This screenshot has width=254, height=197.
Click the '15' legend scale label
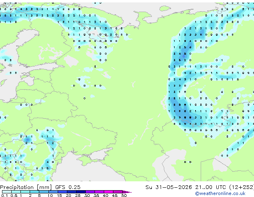click(x=59, y=195)
